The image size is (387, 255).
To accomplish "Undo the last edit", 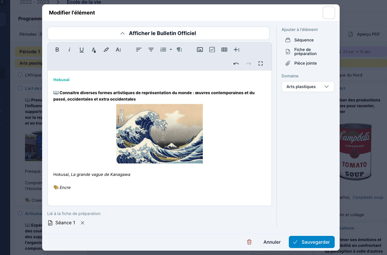I will [x=236, y=63].
